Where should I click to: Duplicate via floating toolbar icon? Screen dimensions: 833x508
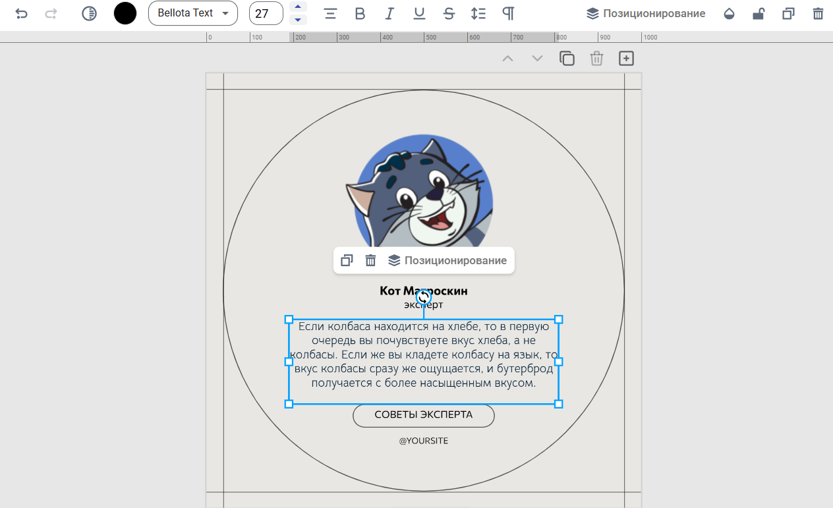347,260
